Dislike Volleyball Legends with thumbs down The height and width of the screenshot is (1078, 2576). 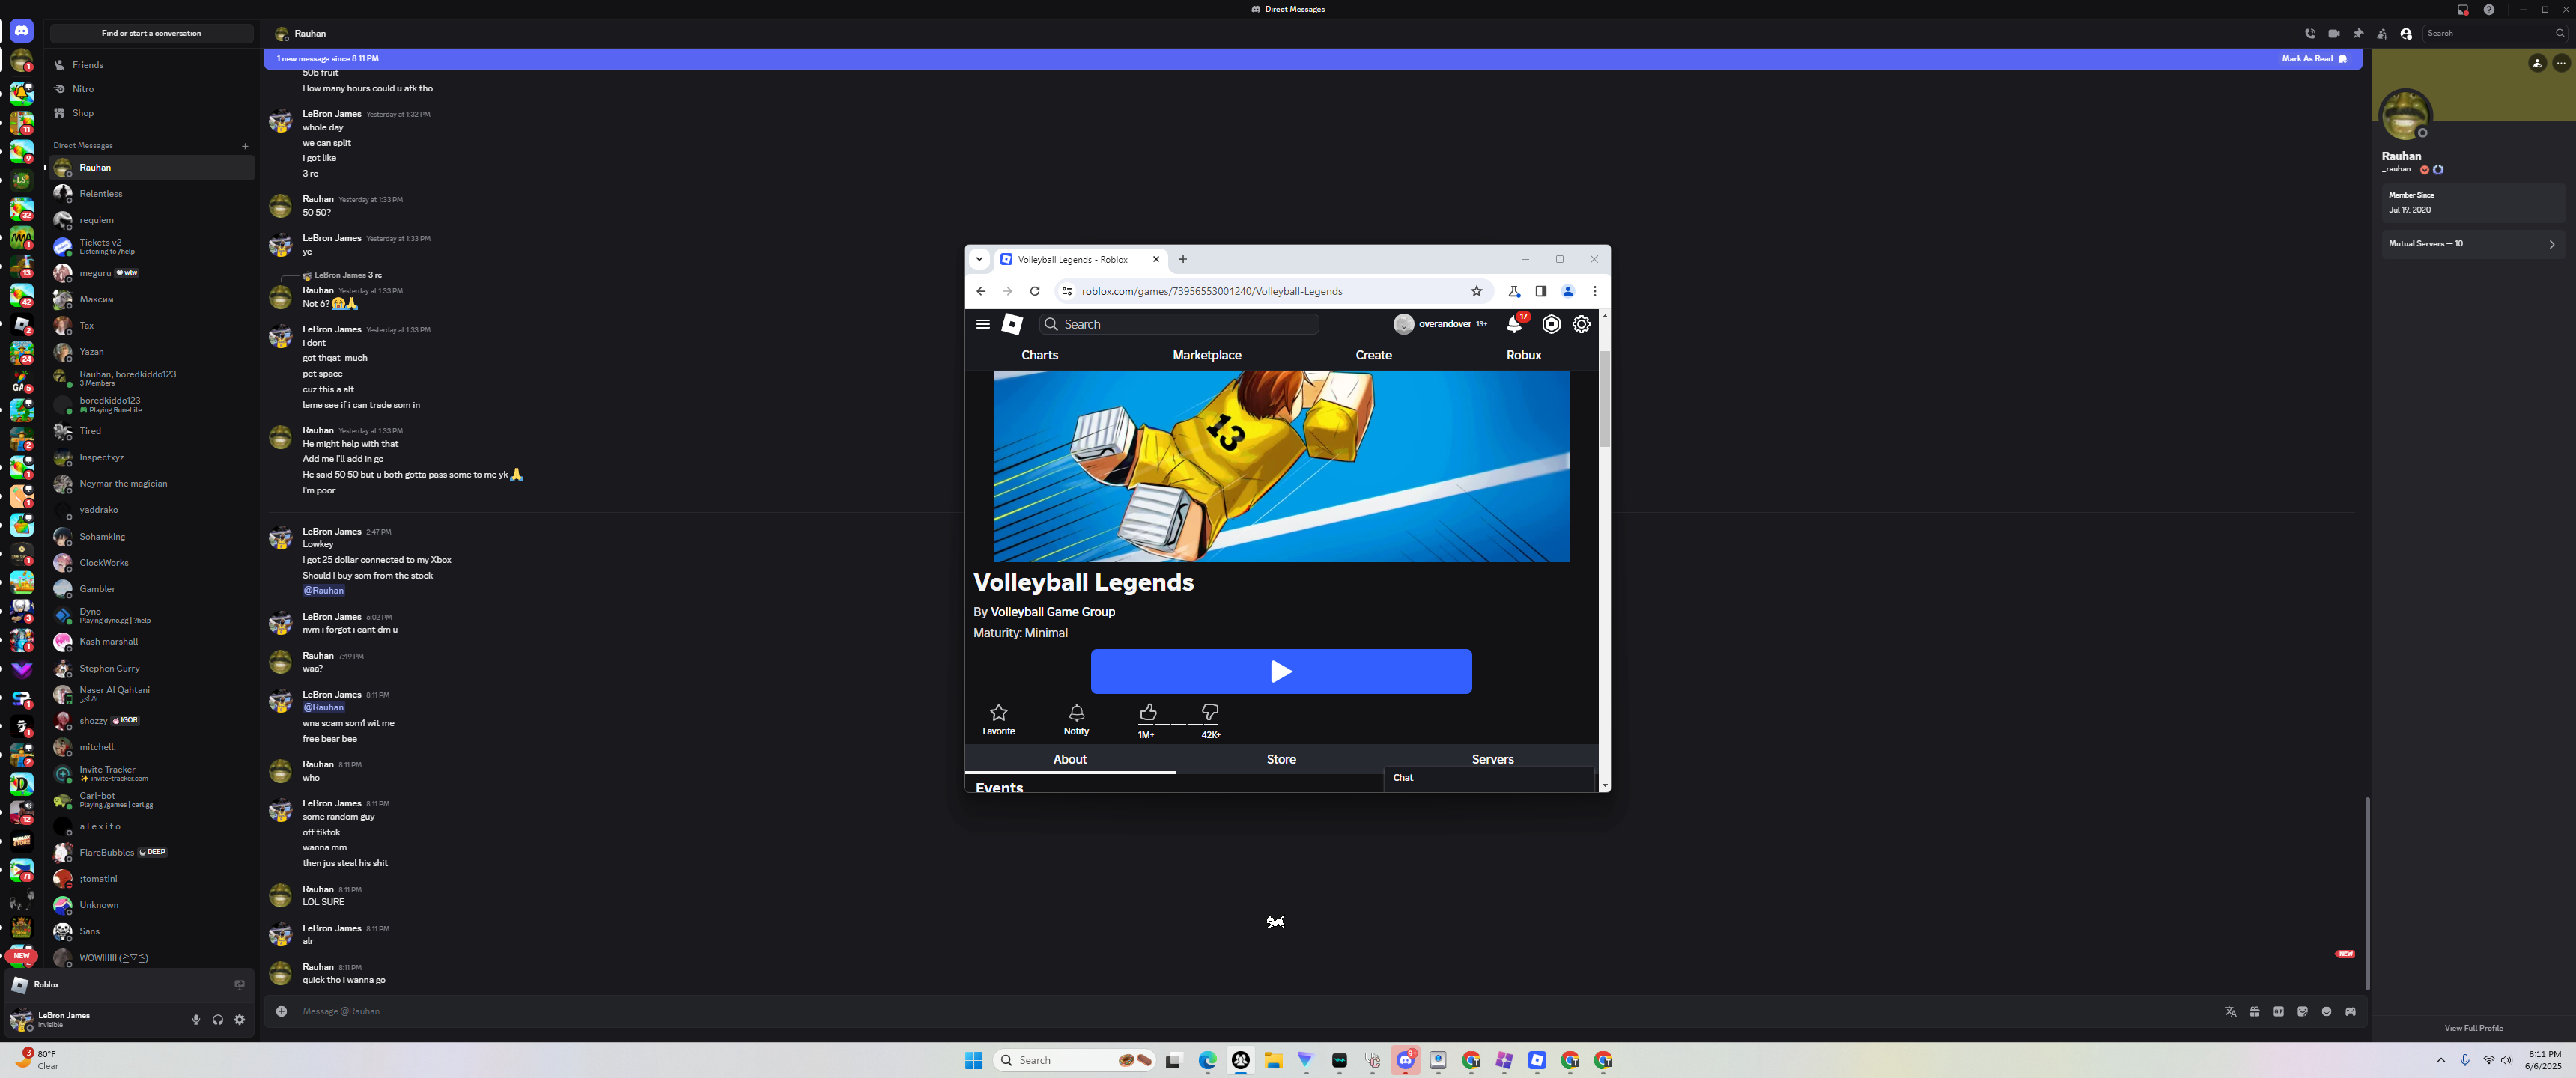[x=1210, y=713]
